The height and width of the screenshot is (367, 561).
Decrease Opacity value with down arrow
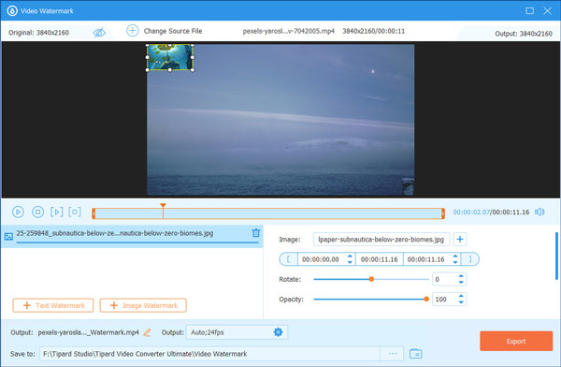coord(461,302)
